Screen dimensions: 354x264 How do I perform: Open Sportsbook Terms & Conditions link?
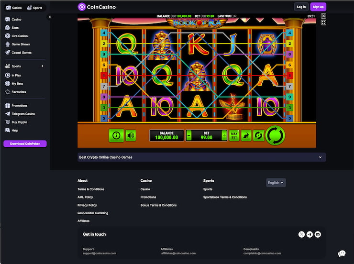coord(225,197)
